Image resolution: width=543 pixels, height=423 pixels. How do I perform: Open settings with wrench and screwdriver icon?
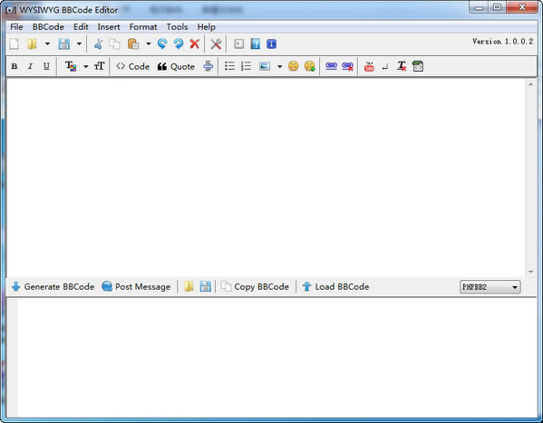(216, 44)
